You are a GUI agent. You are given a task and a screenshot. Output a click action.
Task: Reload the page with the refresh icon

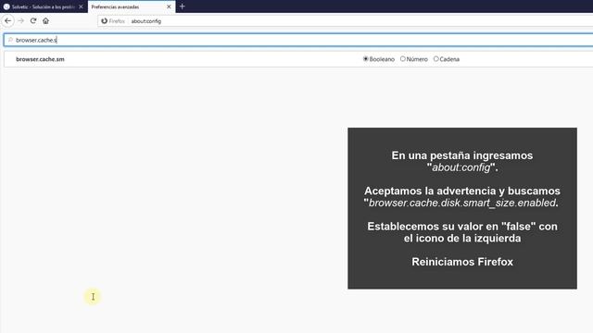33,20
